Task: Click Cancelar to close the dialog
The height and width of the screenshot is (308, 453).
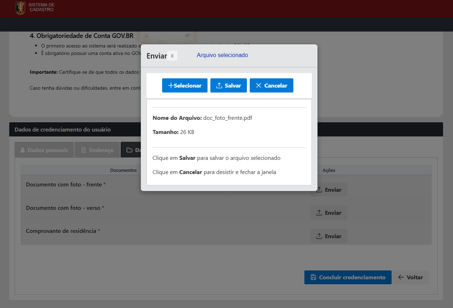Action: 271,85
